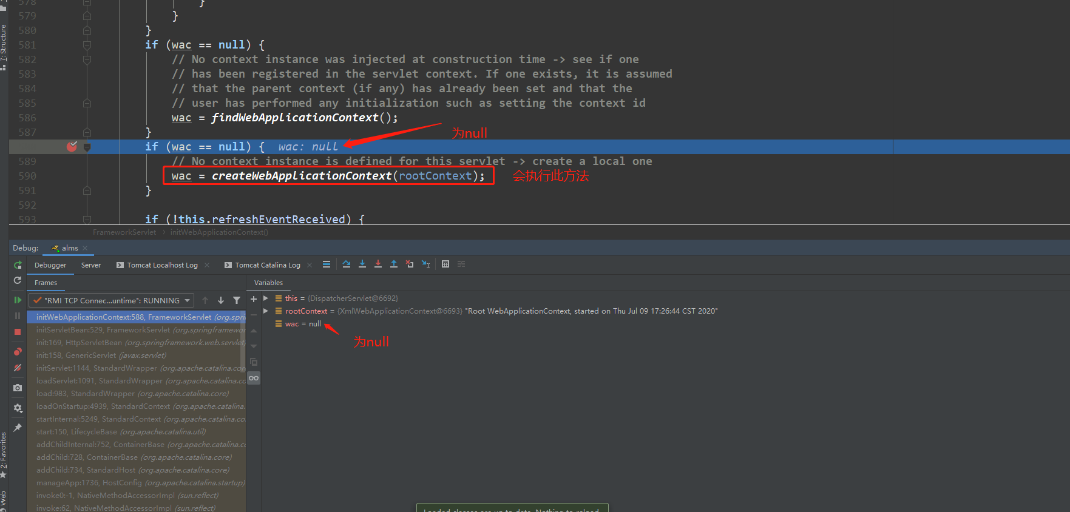The width and height of the screenshot is (1070, 512).
Task: Select the Frames tab
Action: point(46,283)
